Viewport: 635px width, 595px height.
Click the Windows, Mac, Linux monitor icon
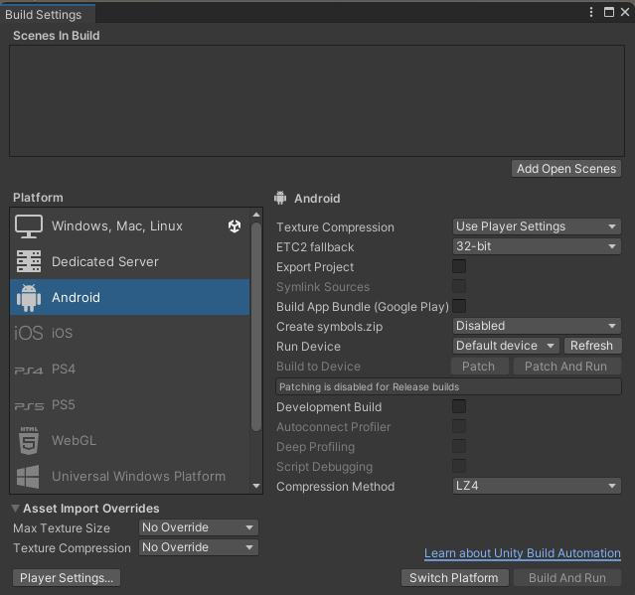click(x=29, y=226)
